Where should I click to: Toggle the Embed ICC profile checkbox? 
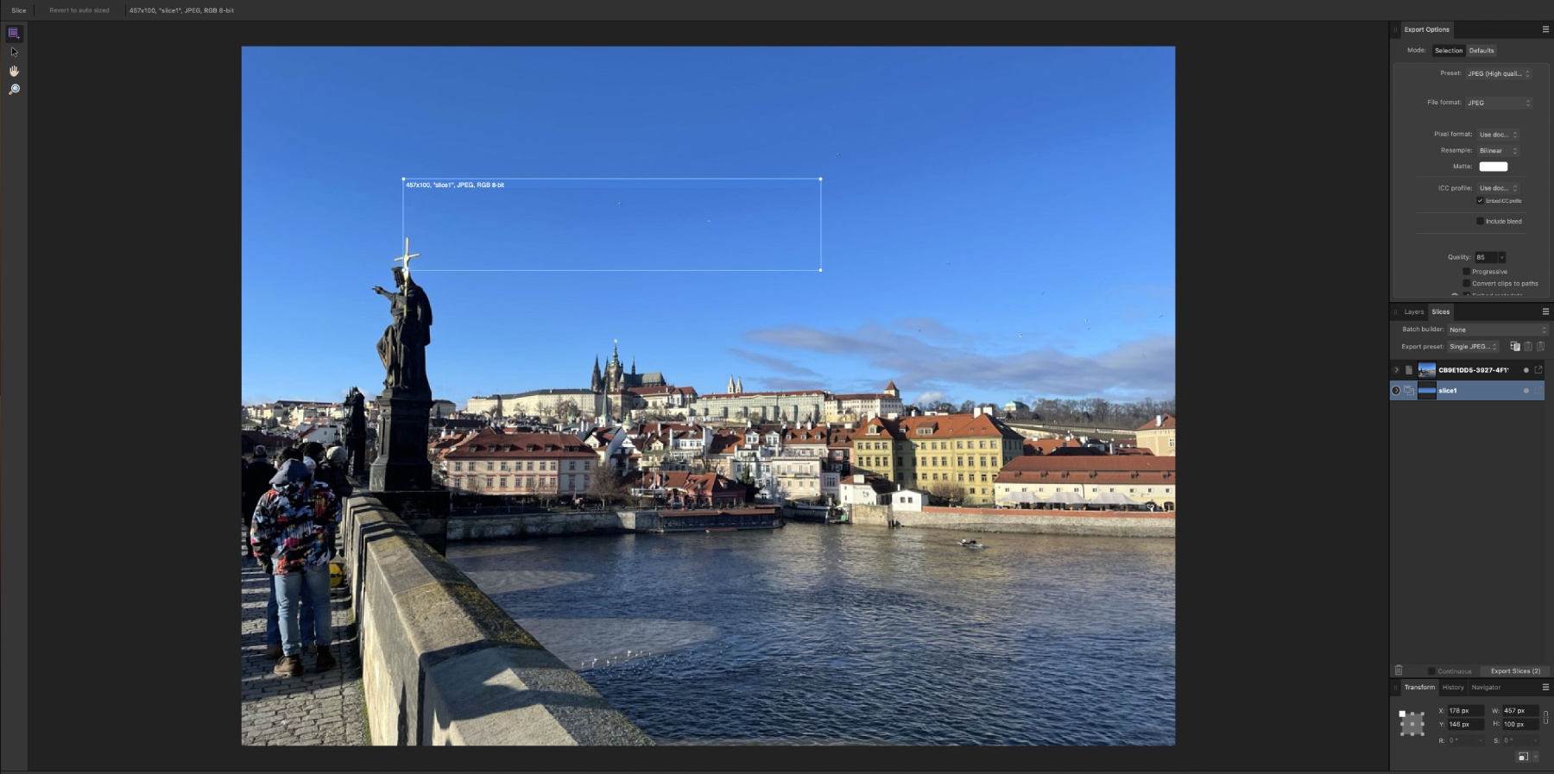[1480, 201]
